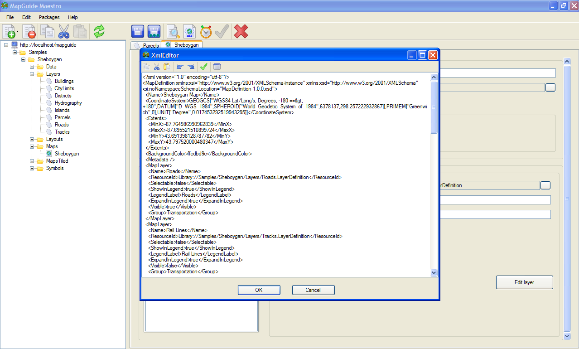
Task: Open the Packages menu
Action: pos(49,17)
